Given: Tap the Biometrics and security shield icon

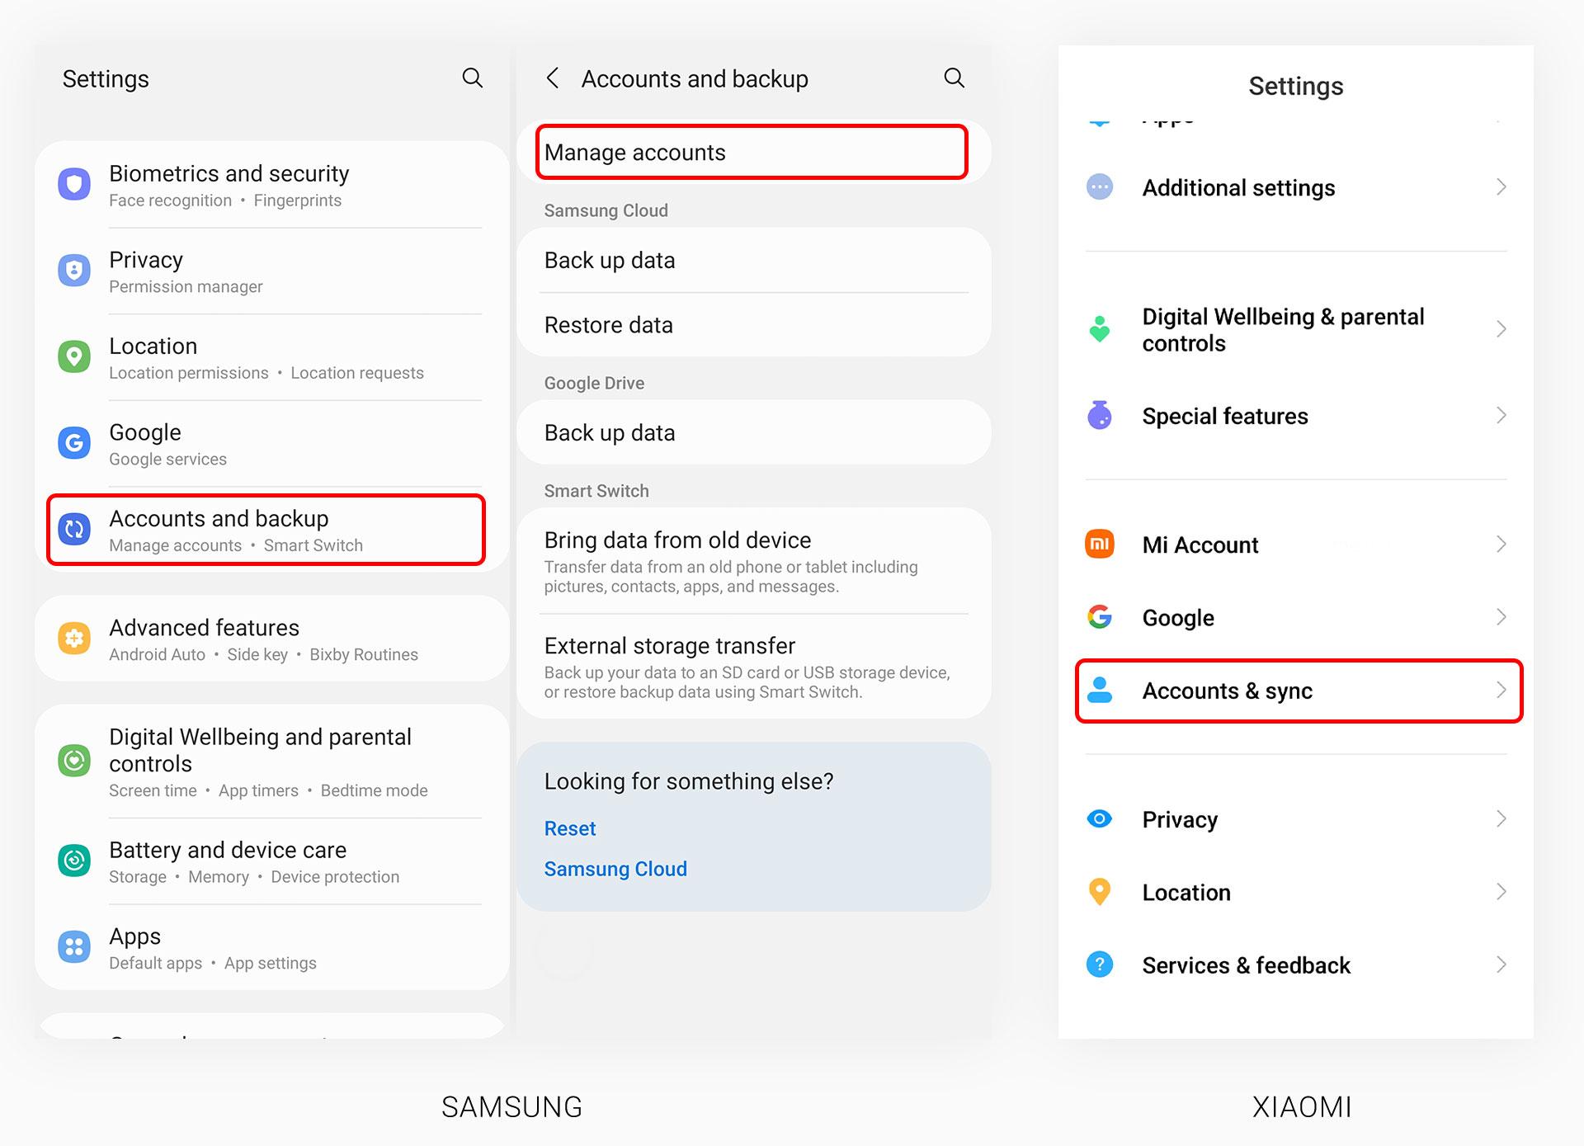Looking at the screenshot, I should click(x=74, y=185).
